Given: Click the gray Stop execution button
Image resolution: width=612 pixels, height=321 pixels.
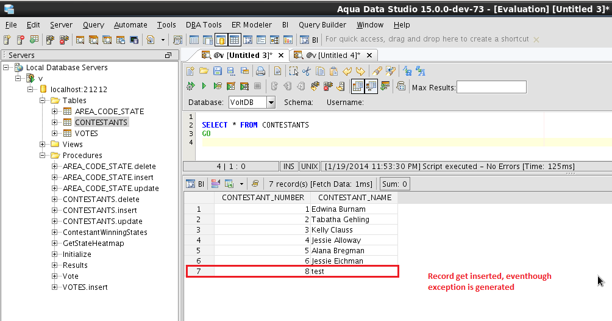Looking at the screenshot, I should point(258,86).
